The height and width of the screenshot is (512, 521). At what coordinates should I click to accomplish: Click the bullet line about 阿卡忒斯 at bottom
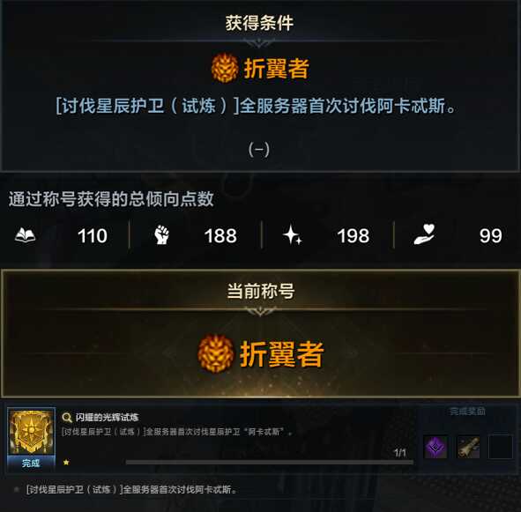click(131, 489)
